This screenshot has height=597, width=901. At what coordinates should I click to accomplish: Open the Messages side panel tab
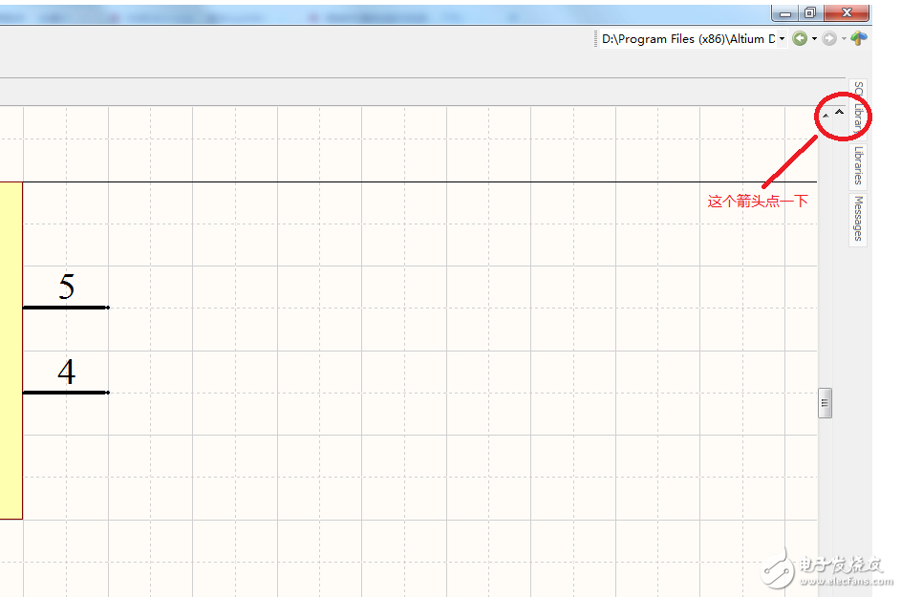click(x=858, y=219)
